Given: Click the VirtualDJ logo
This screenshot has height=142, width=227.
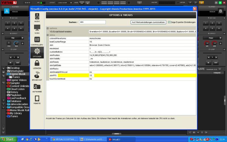Looking at the screenshot, I should pos(9,3).
